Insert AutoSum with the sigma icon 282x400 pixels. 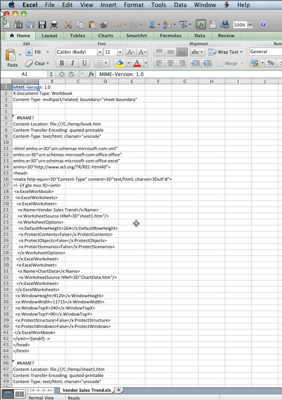click(x=152, y=25)
